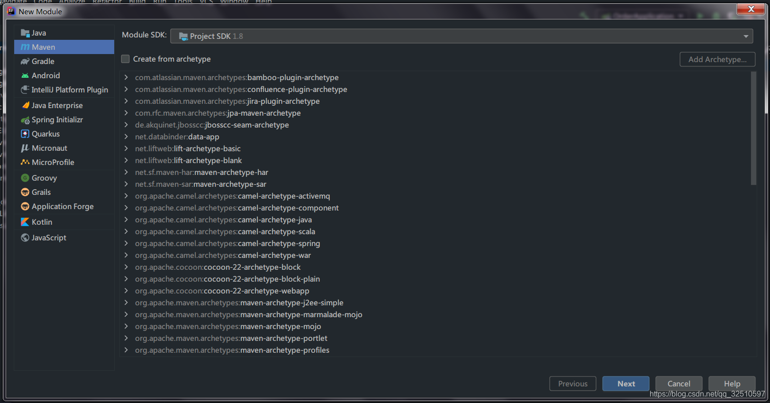Select maven-archetype-mojo row
This screenshot has height=403, width=770.
[435, 326]
